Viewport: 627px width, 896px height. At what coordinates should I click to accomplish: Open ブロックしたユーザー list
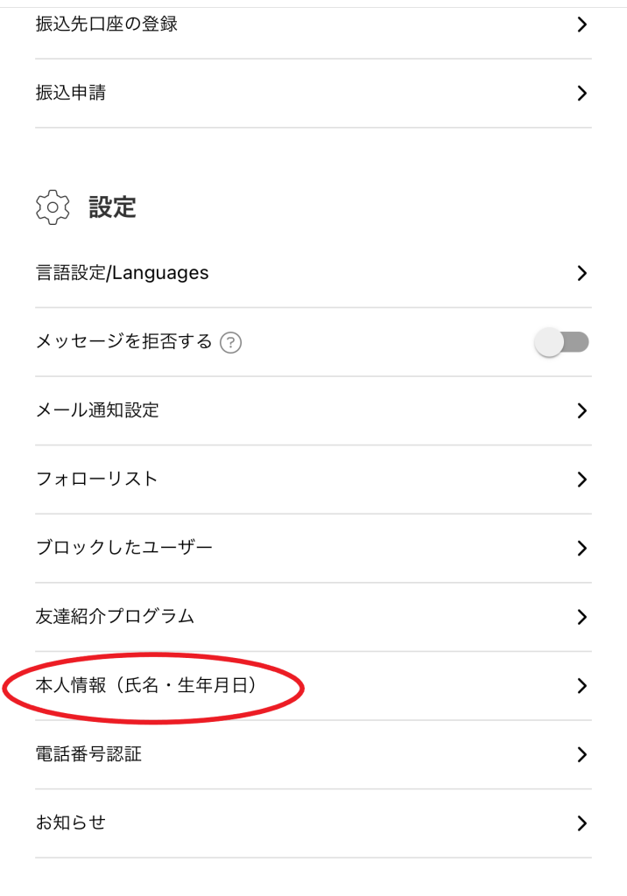coord(124,548)
